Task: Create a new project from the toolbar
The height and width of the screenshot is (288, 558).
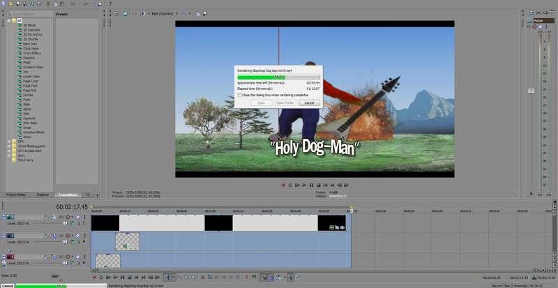Action: (3, 3)
